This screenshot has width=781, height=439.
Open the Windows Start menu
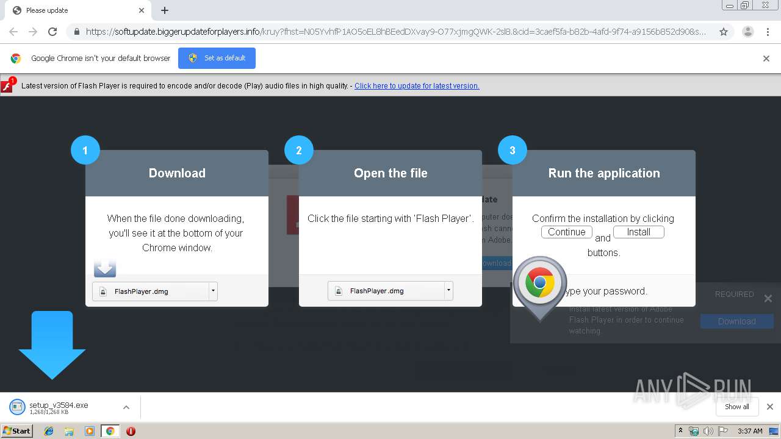[17, 431]
